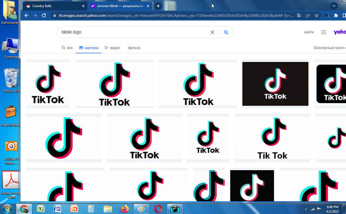The image size is (346, 214).
Task: Open the фильтр options
Action: [x=134, y=48]
